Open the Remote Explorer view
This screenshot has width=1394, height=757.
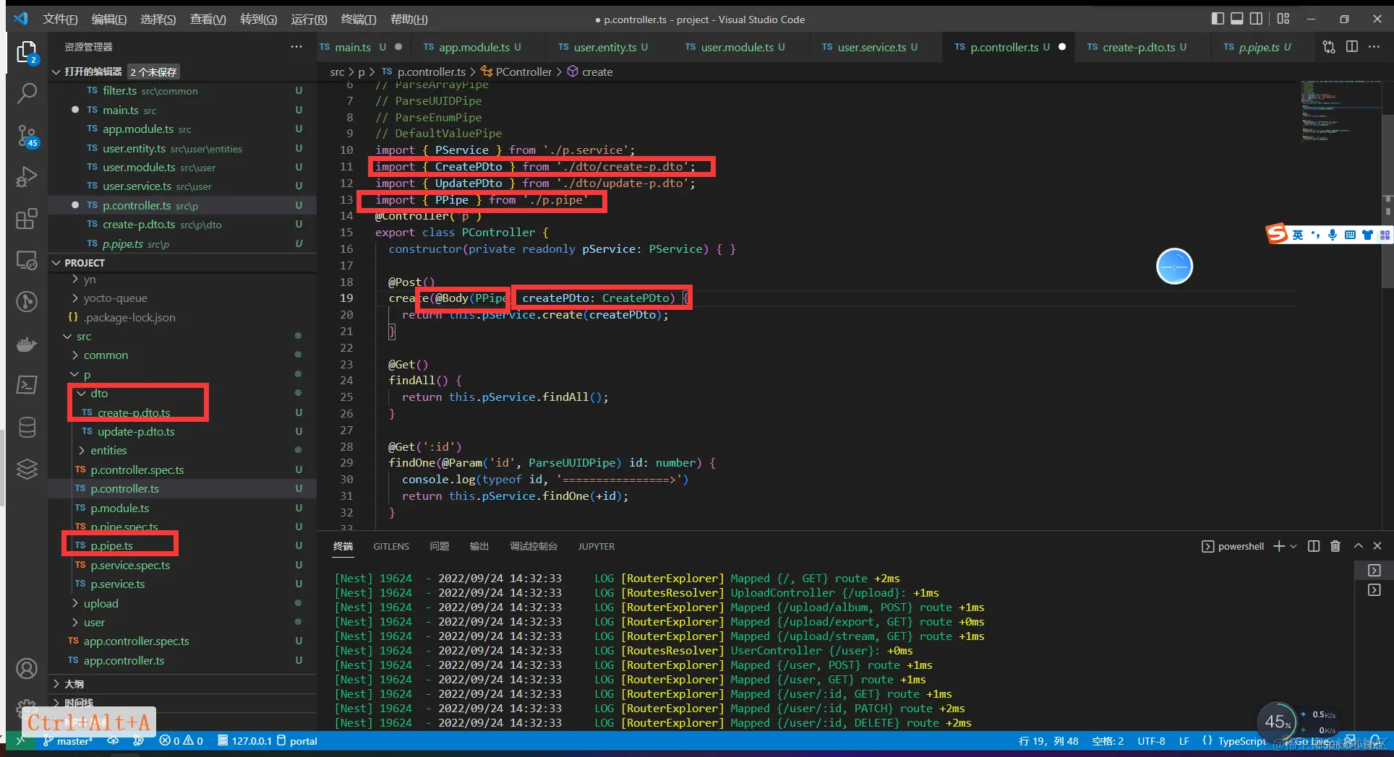[27, 260]
